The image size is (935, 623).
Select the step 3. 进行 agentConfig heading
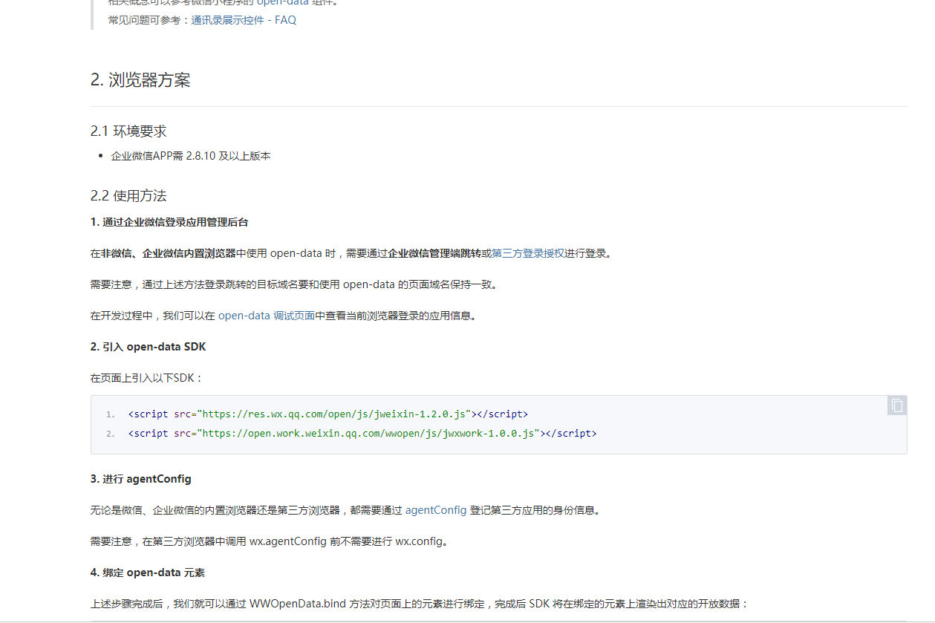[141, 479]
